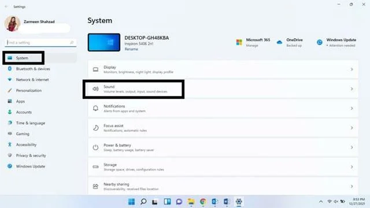Open Privacy & security settings
This screenshot has height=208, width=370.
tap(40, 155)
